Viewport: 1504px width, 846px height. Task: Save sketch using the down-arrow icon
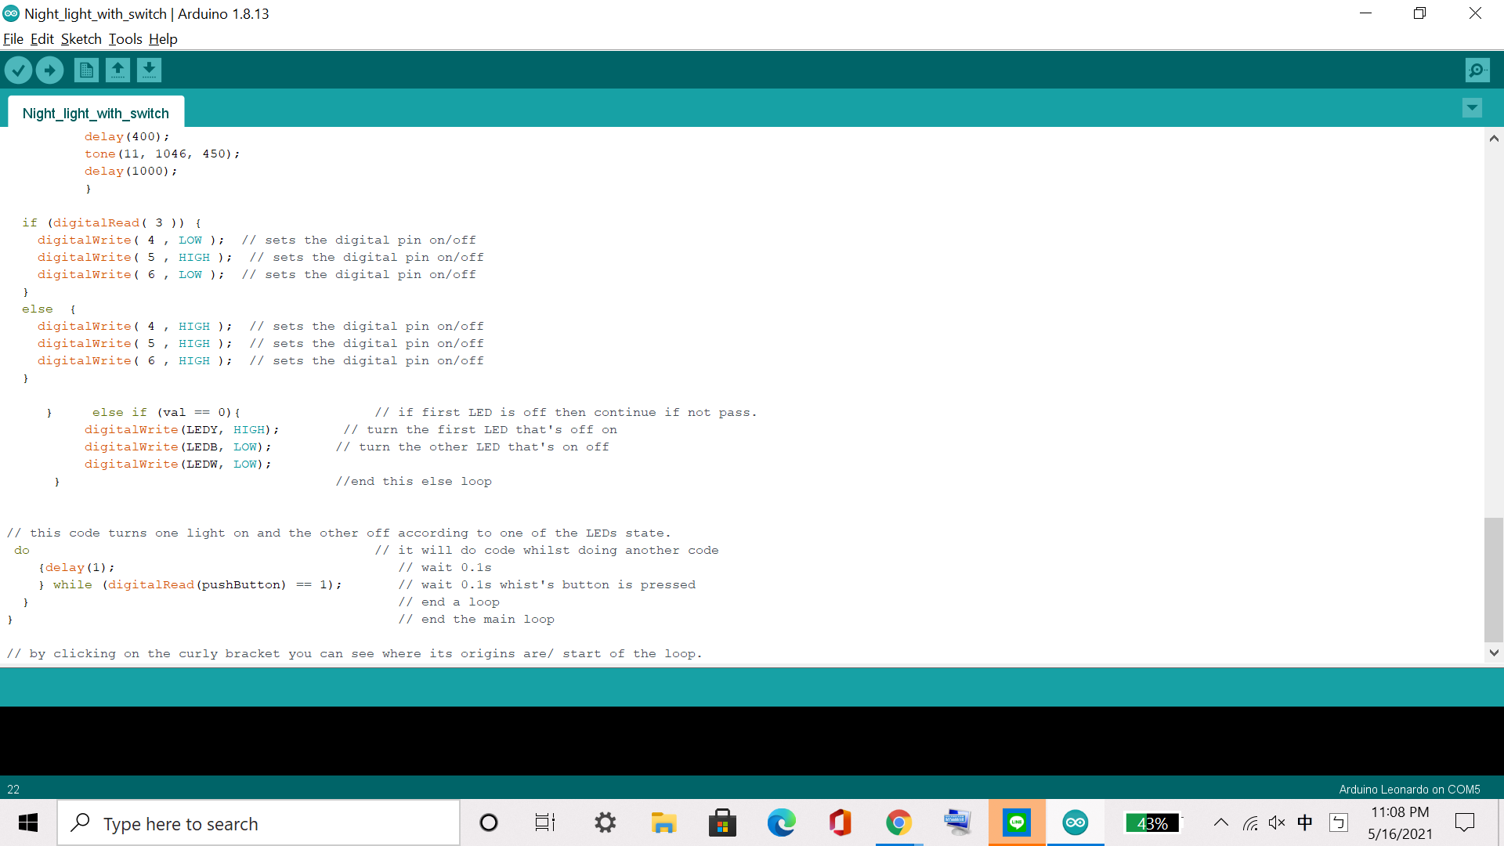point(149,70)
